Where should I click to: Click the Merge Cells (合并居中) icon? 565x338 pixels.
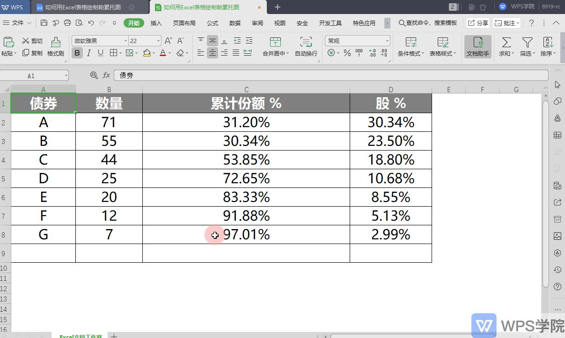tap(275, 46)
